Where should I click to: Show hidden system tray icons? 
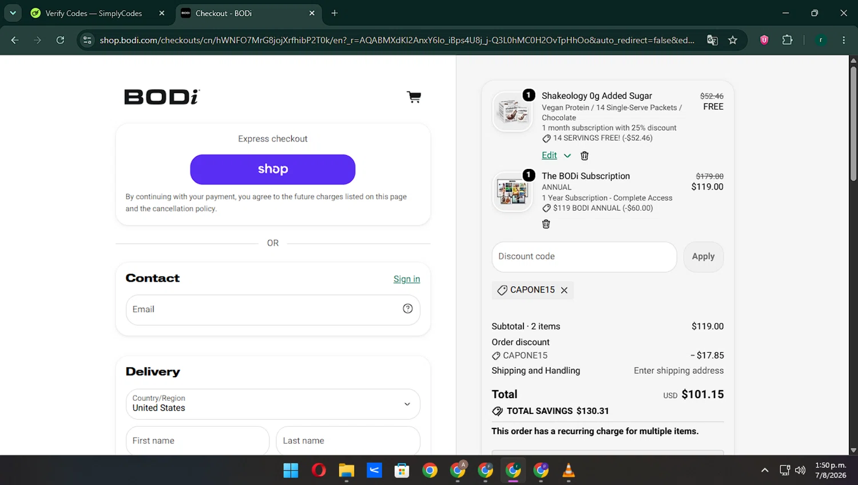click(x=765, y=471)
